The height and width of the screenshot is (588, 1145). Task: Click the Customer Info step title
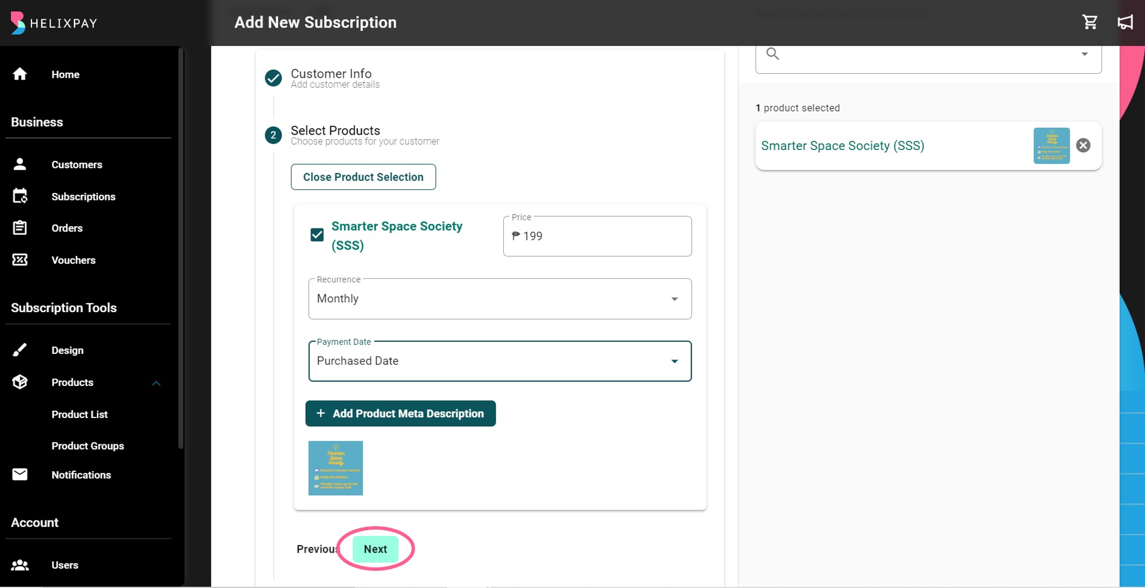(331, 74)
